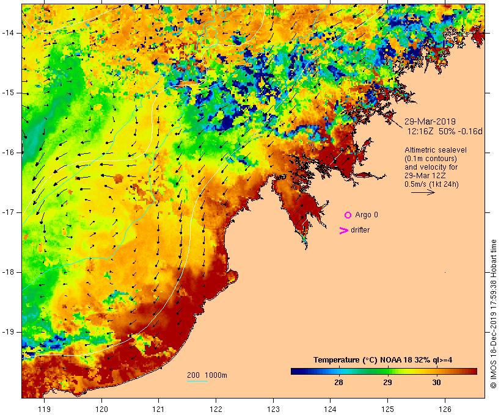Click the 'drifter' legend label
Viewport: 501px width, 415px height.
(x=360, y=230)
